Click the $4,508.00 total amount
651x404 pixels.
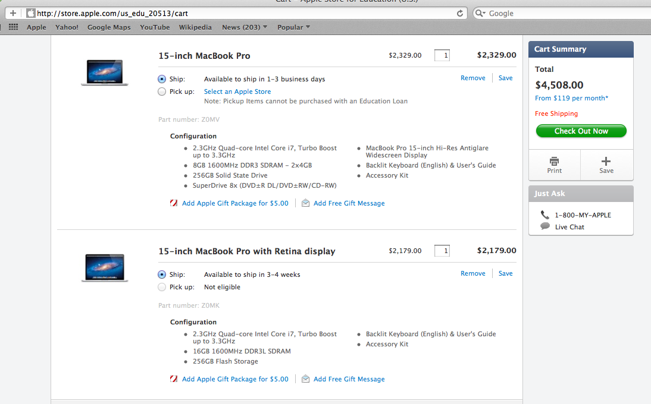point(559,85)
